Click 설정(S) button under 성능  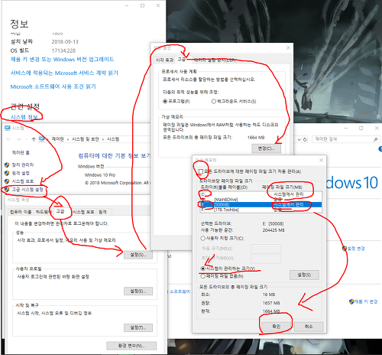pyautogui.click(x=138, y=255)
